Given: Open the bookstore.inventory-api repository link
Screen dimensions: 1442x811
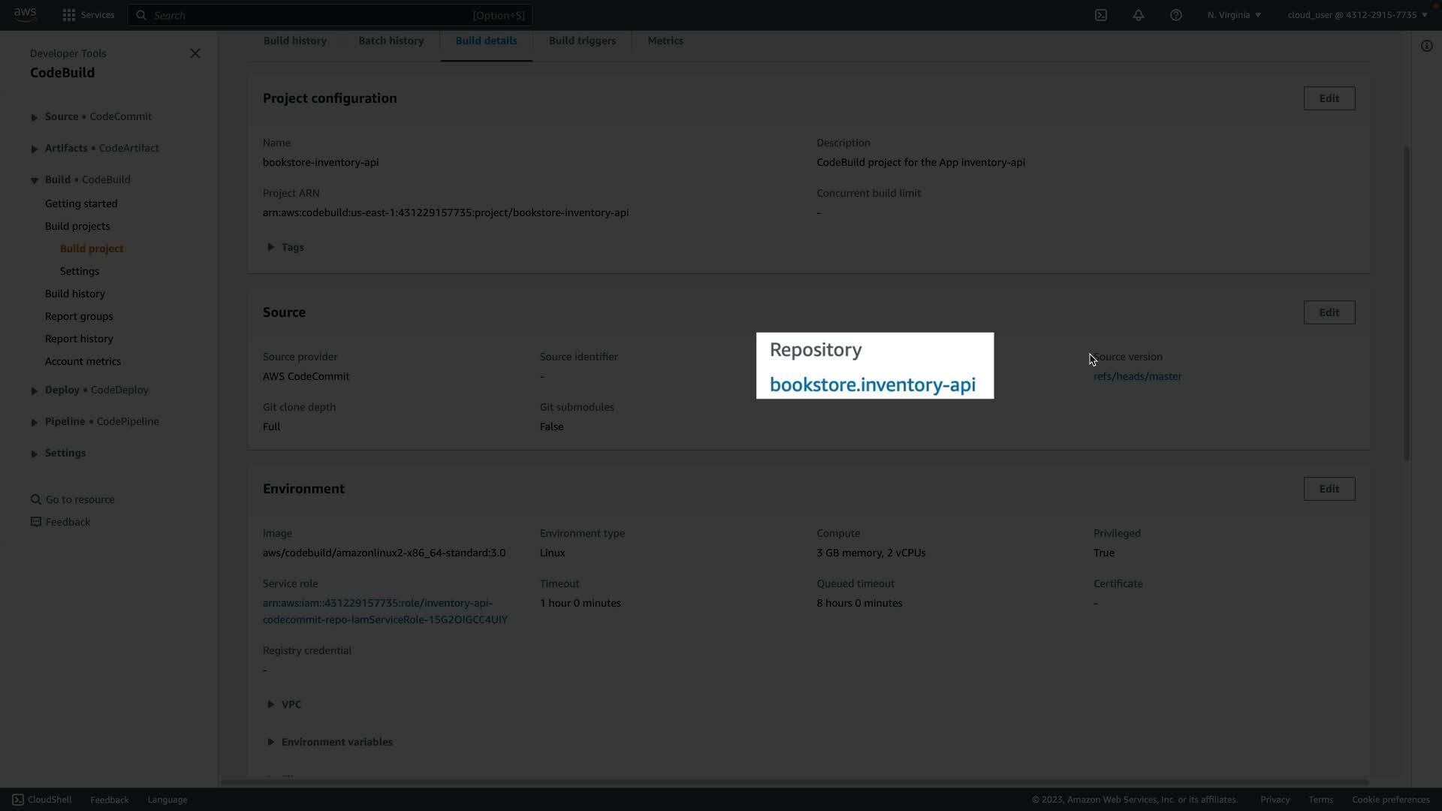Looking at the screenshot, I should pos(872,384).
